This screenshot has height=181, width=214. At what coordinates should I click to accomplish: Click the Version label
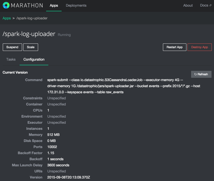pyautogui.click(x=36, y=177)
